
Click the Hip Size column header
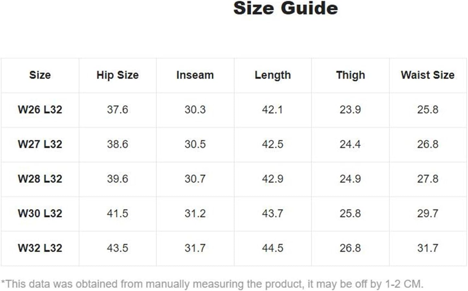117,75
